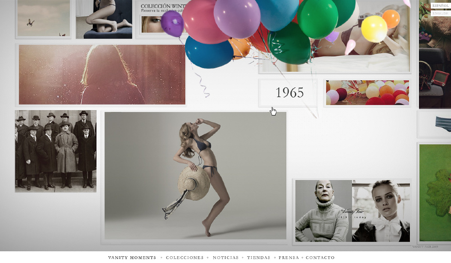Open the Contacto page
Screen dimensions: 451x263
click(320, 258)
